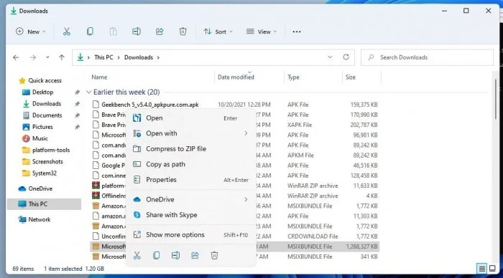Select This PC in the navigation pane
Image resolution: width=503 pixels, height=278 pixels.
pyautogui.click(x=45, y=203)
